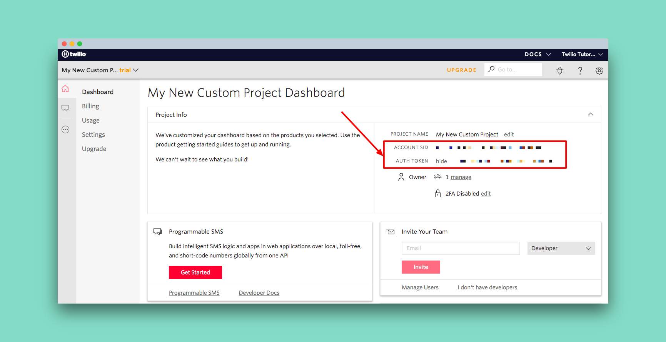Viewport: 666px width, 342px height.
Task: Click the macOS green maximize window button
Action: [80, 44]
